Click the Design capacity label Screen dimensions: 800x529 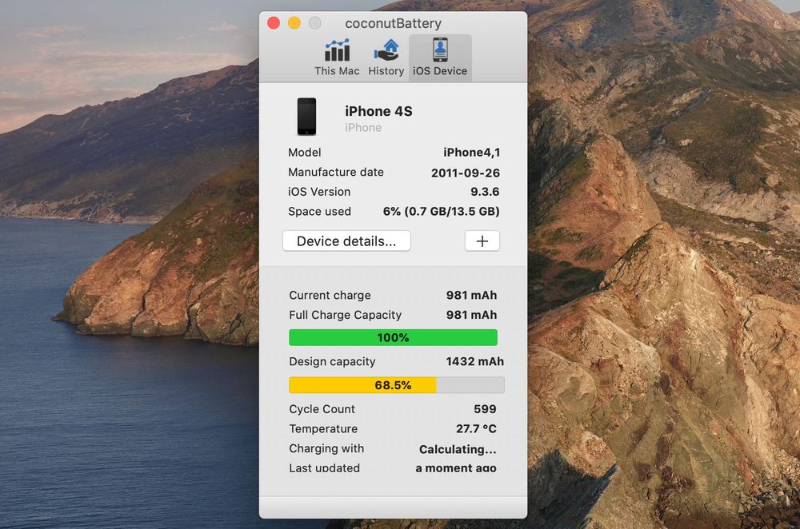pos(332,361)
